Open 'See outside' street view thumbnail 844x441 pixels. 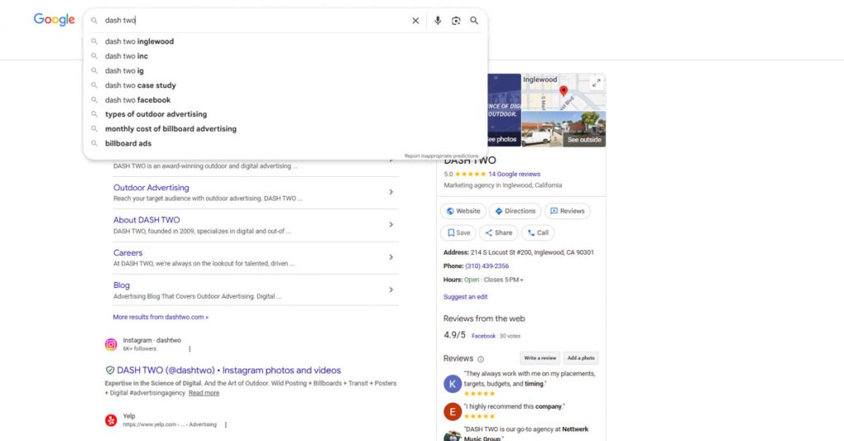click(564, 129)
